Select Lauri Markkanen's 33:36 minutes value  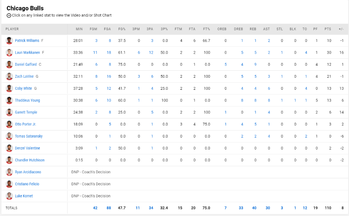tap(78, 52)
